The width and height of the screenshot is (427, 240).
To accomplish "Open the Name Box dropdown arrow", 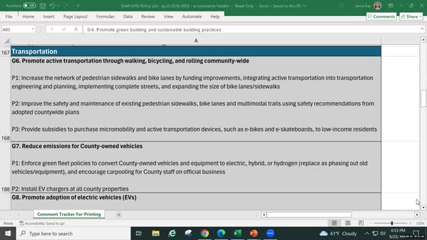I will point(33,29).
